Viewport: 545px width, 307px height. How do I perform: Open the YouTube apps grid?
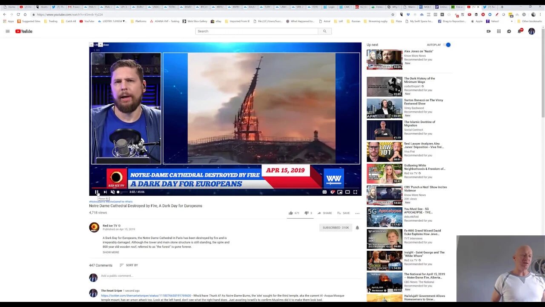(x=499, y=31)
